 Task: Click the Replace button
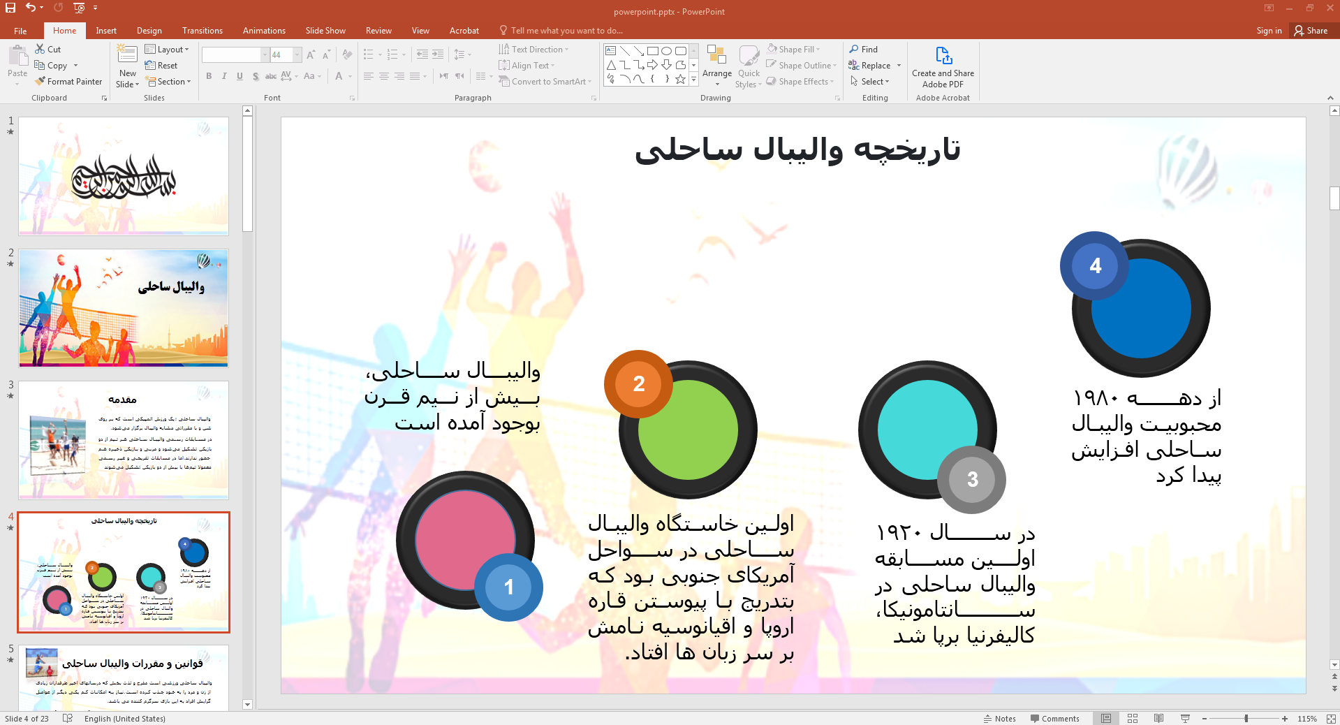[875, 66]
